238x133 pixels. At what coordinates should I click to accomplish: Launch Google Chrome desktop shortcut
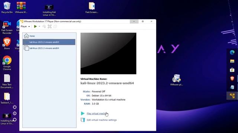tap(7, 63)
